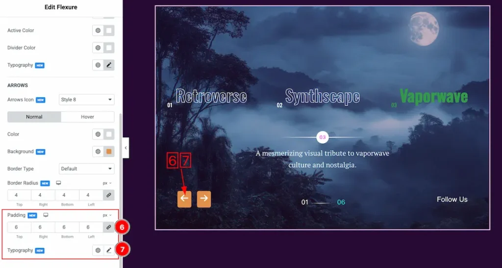The height and width of the screenshot is (268, 502).
Task: Open bottom Typography pencil edit icon
Action: tap(109, 250)
